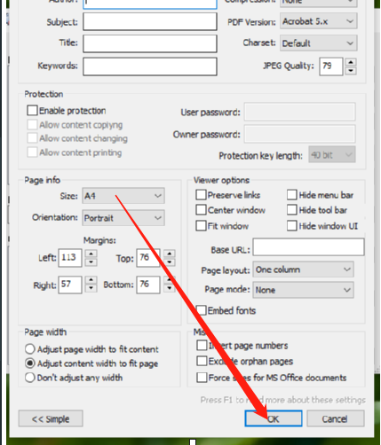Decrease Left margin with down arrow

[91, 262]
